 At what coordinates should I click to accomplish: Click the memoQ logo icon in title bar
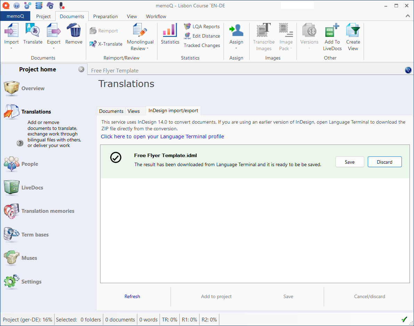pos(6,5)
